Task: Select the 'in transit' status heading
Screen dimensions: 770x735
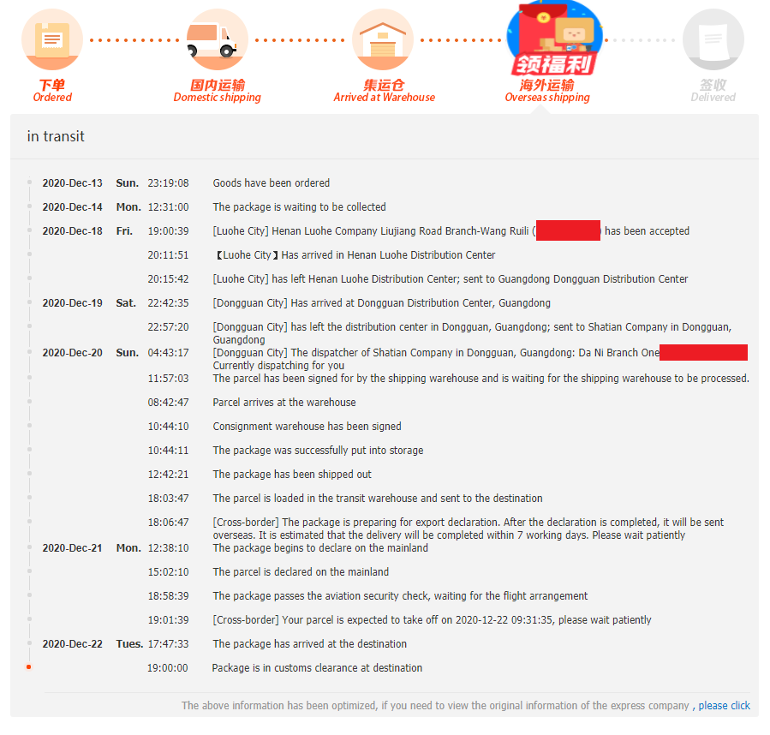Action: [56, 136]
